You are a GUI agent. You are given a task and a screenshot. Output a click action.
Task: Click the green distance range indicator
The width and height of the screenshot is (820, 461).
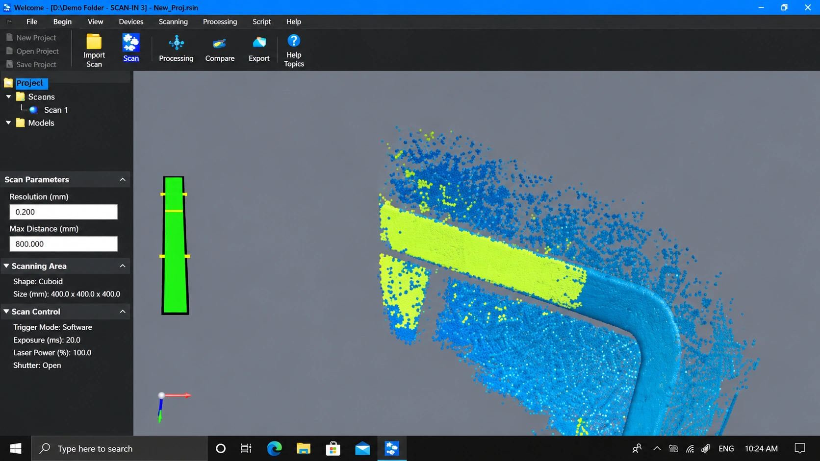click(175, 245)
